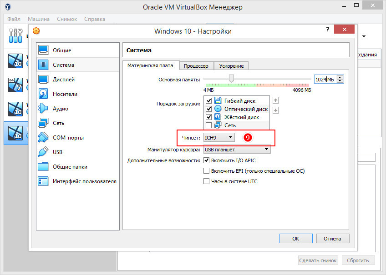Screen dimensions: 386x275
Task: Open the Дисплей monitor icon
Action: 43,80
